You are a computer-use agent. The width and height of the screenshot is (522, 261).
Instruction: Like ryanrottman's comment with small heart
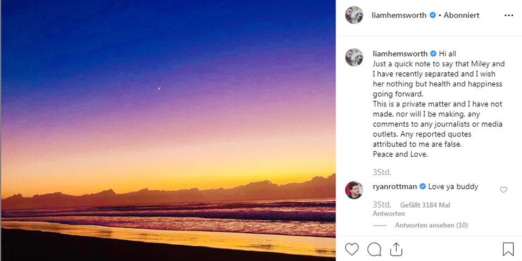503,190
